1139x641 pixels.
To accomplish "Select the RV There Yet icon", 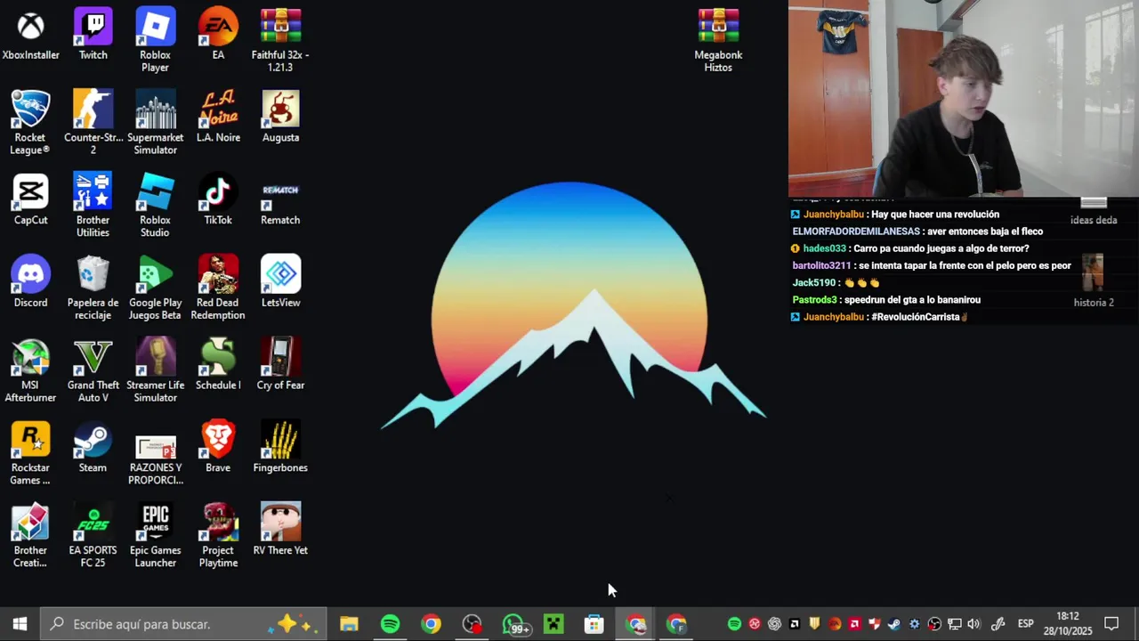I will [x=280, y=530].
